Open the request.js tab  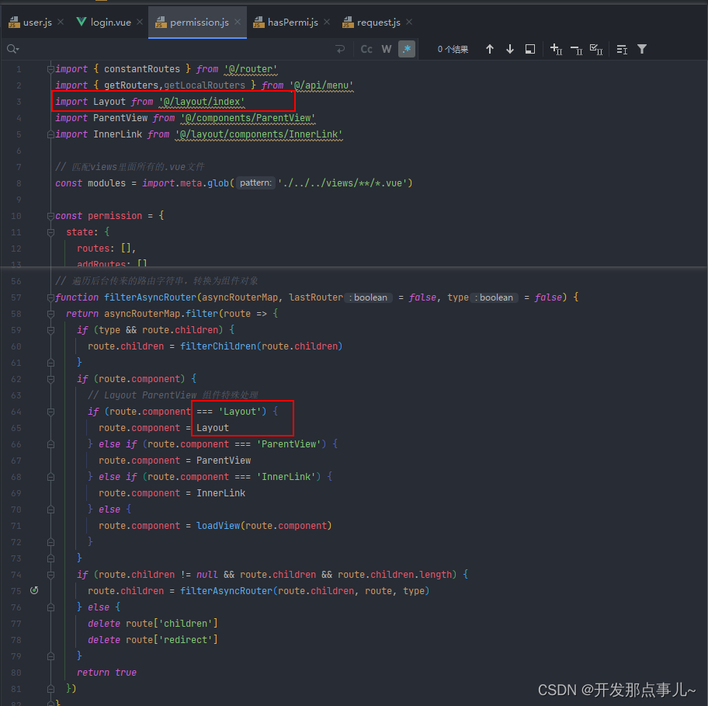(x=378, y=22)
